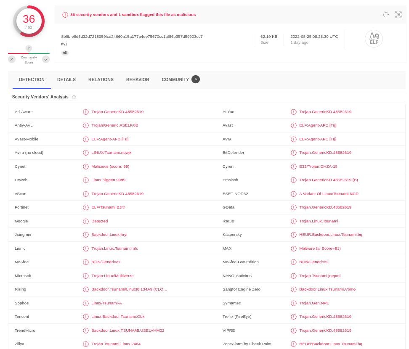Switch to the DETECTION tab

32,79
